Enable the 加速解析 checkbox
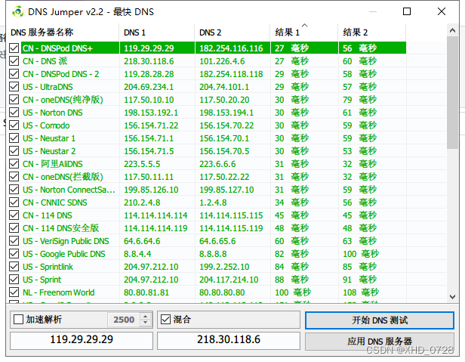 pyautogui.click(x=18, y=320)
